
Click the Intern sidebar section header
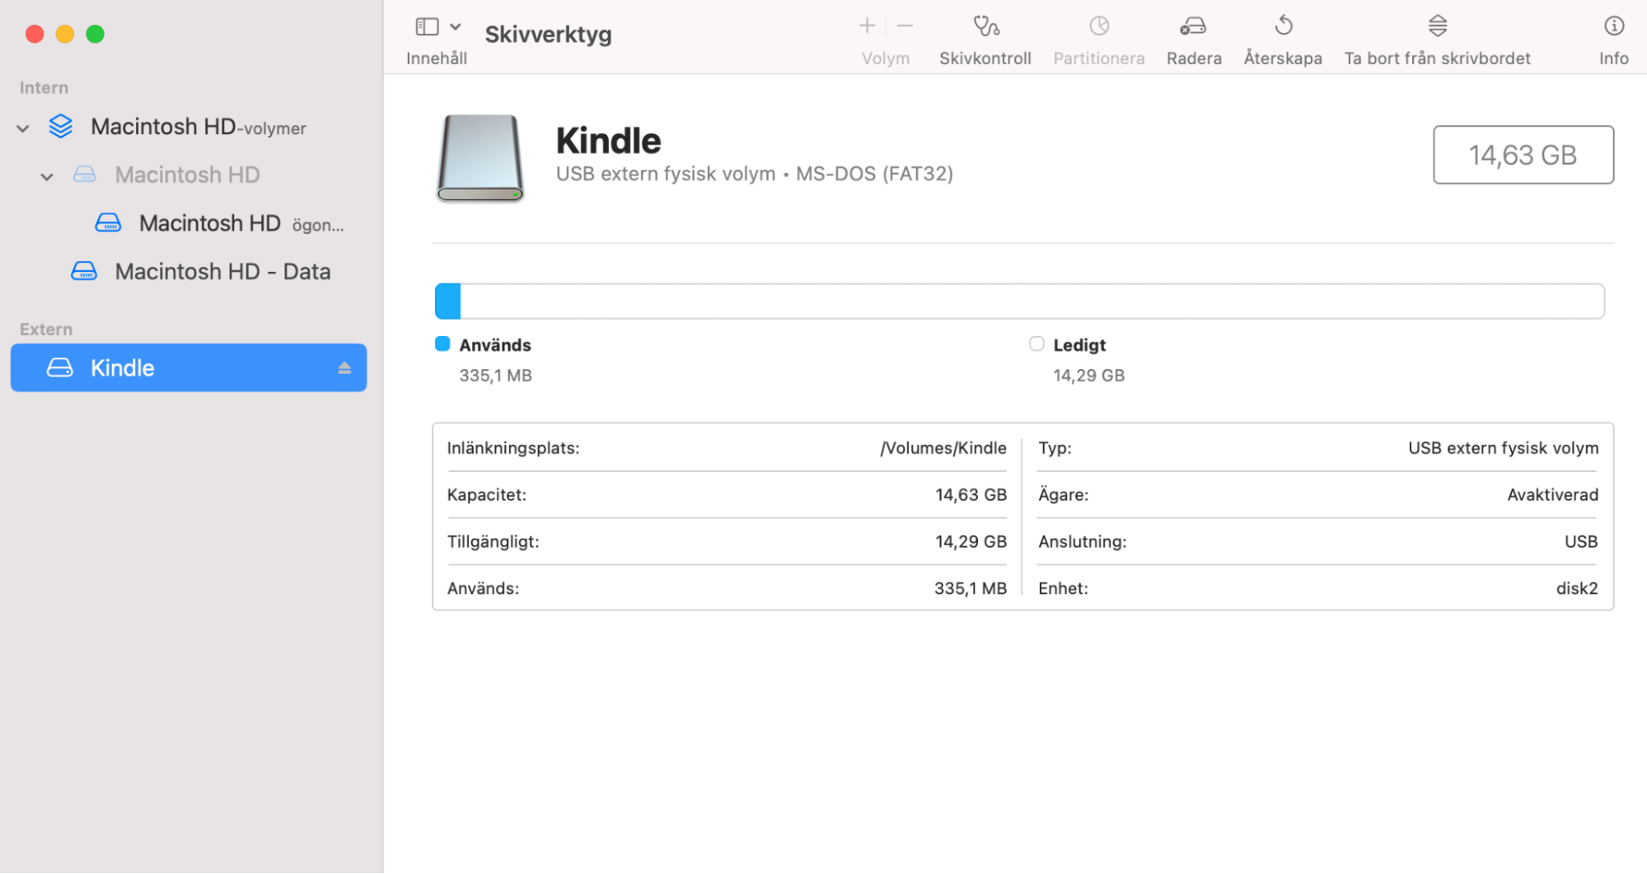click(44, 88)
